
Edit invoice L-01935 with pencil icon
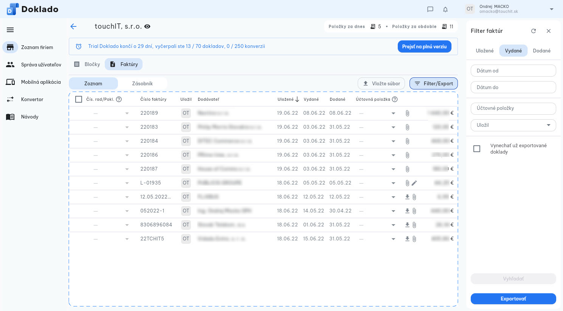point(414,183)
